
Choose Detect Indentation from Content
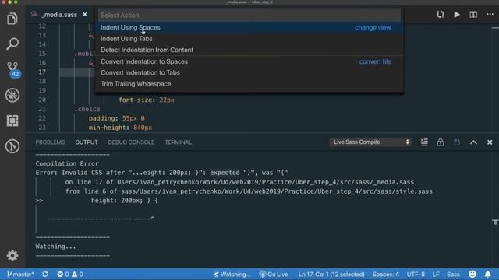[249, 50]
